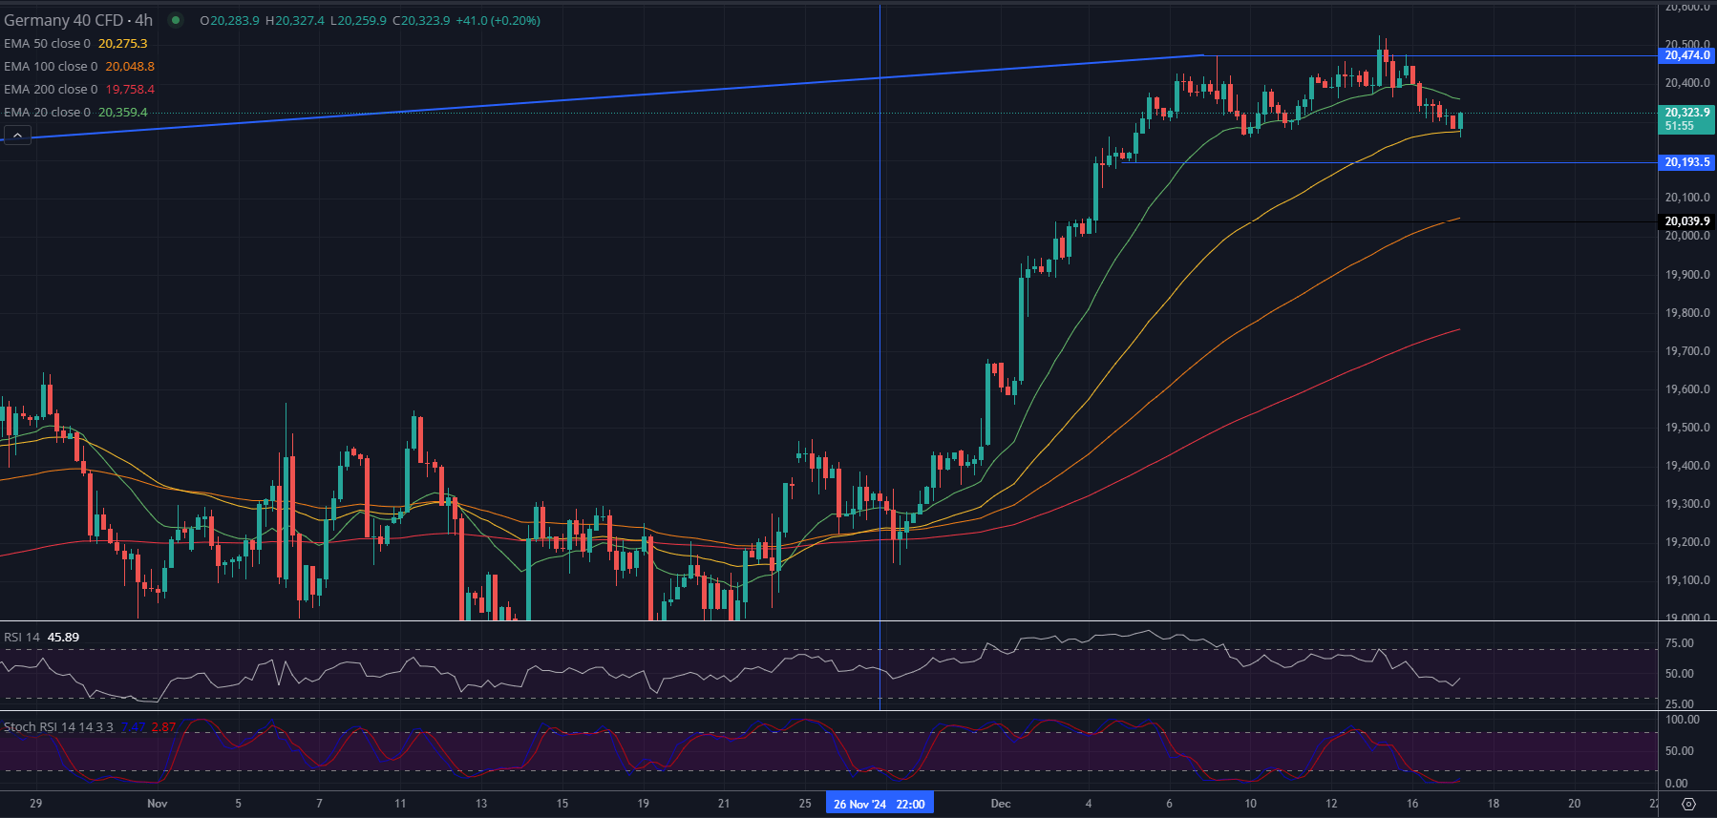Viewport: 1717px width, 818px height.
Task: Click the Nov label on time axis
Action: coord(158,804)
